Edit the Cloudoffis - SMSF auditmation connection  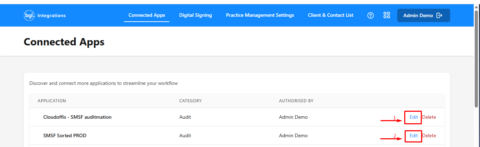click(413, 117)
